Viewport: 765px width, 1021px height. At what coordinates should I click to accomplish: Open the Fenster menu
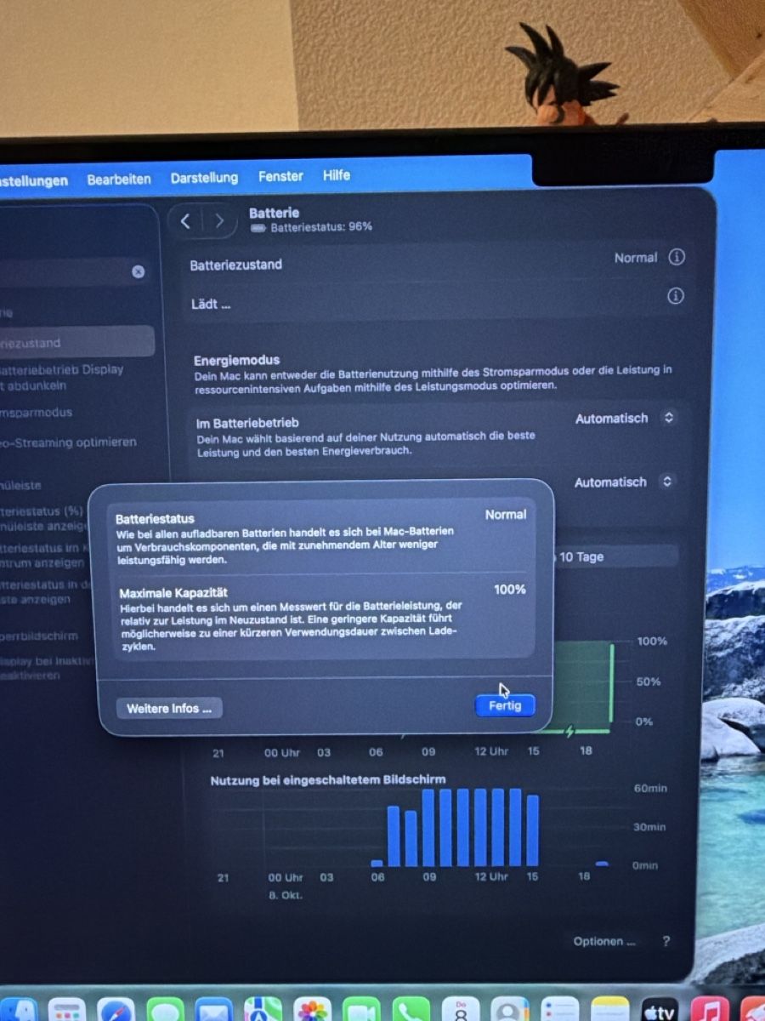[280, 176]
